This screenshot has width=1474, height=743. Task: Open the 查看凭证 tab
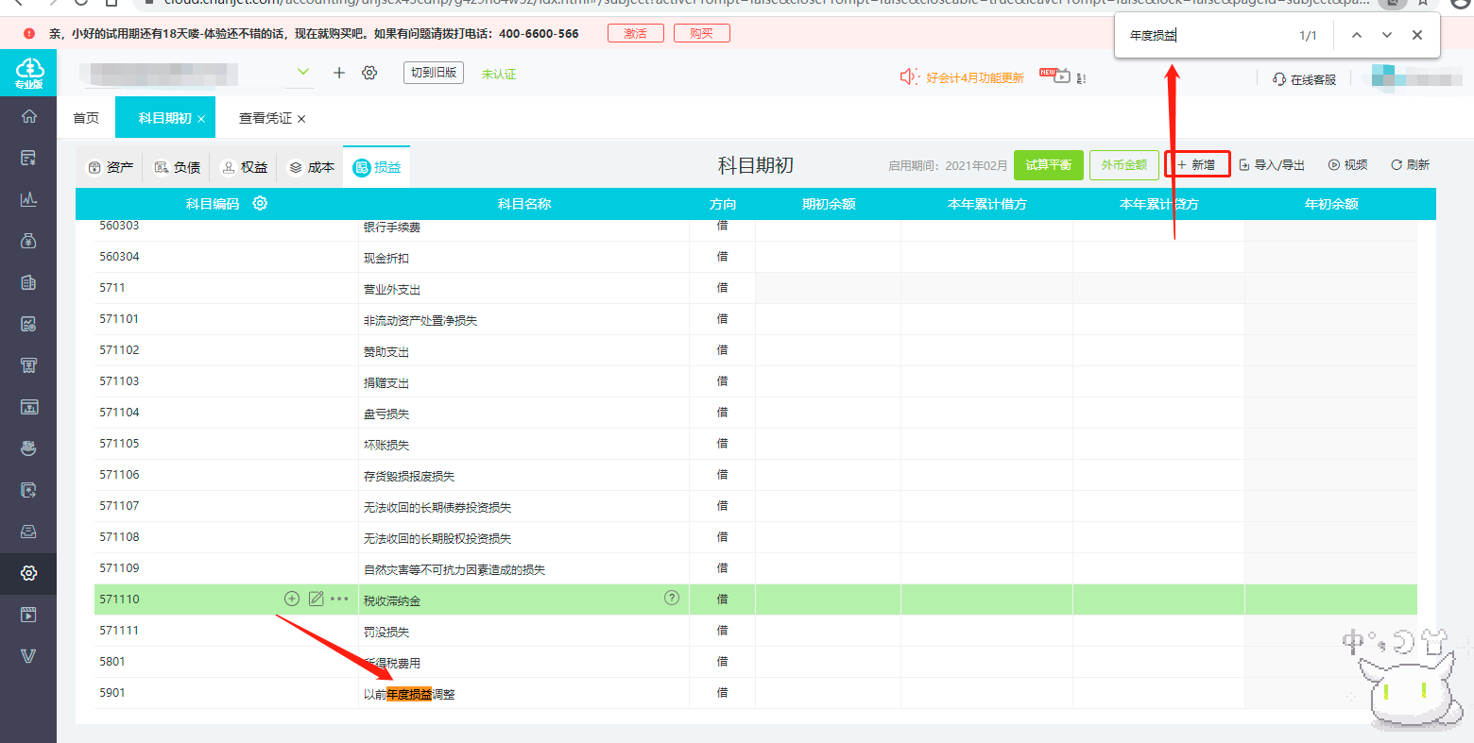[x=266, y=118]
